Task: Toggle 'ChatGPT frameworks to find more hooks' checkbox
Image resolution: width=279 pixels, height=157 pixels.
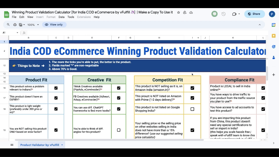Action: point(119,109)
